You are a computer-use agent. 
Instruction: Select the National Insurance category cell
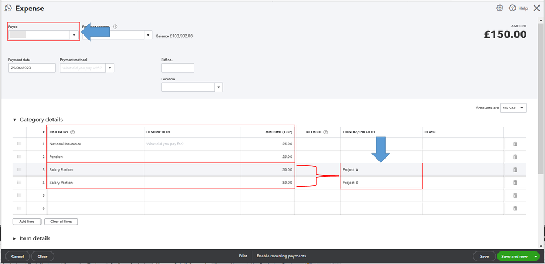pos(96,144)
